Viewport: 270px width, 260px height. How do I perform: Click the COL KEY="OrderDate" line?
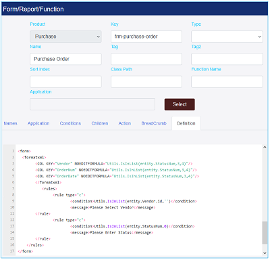click(117, 176)
